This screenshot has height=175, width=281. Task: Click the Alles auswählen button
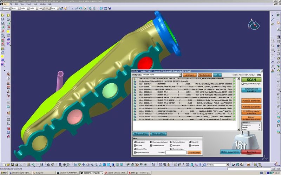141,134
